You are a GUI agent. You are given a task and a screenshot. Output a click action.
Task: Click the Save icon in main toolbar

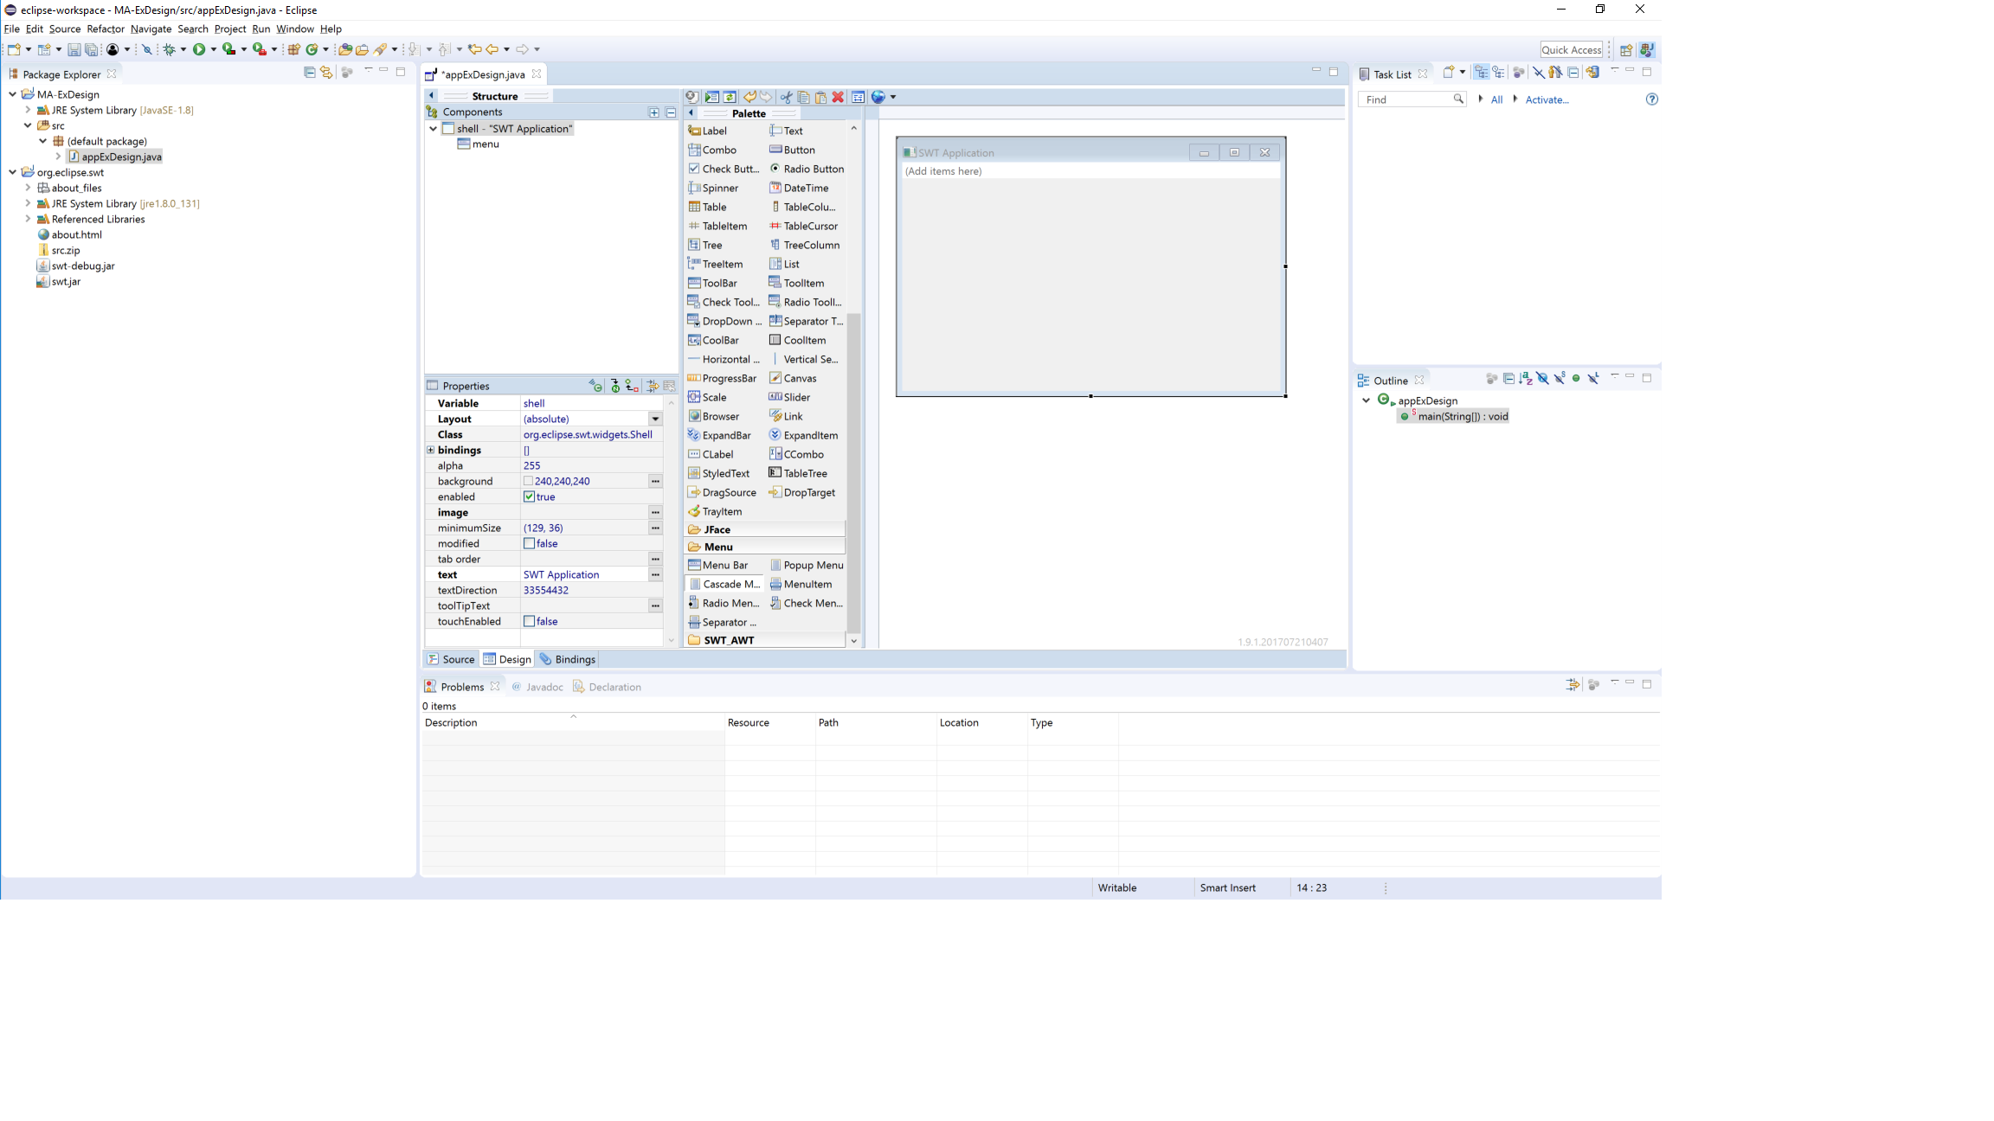tap(74, 49)
